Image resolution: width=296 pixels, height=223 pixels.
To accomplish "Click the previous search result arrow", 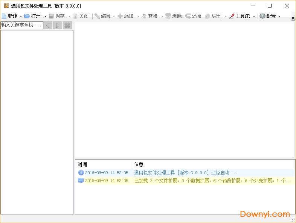I will (48, 25).
